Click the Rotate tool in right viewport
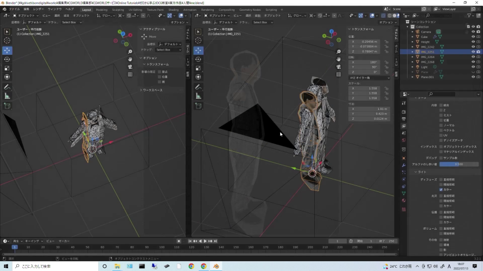 point(199,60)
